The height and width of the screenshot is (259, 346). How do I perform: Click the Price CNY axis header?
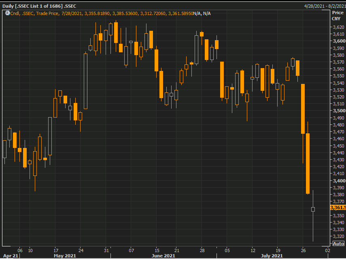[337, 15]
